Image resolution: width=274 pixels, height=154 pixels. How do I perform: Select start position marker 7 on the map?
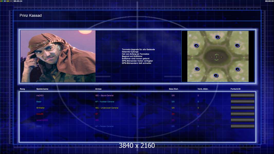tap(216, 75)
